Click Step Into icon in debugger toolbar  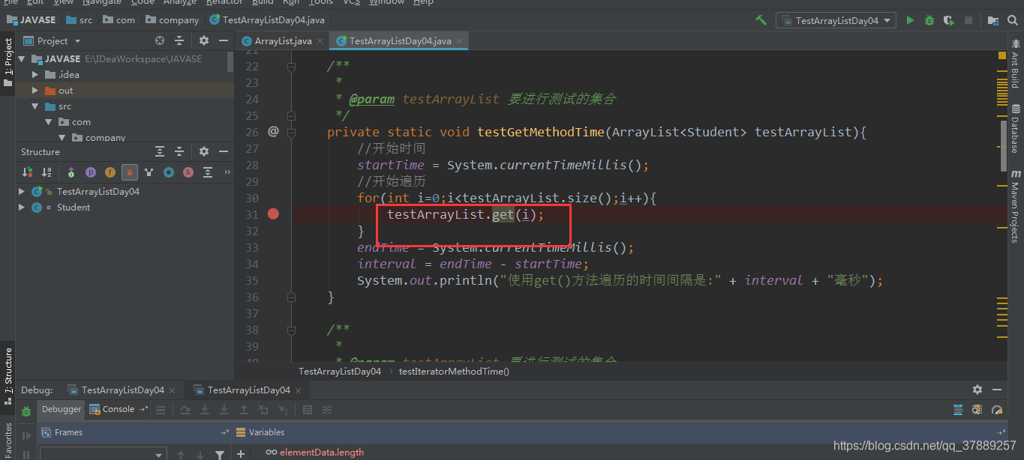tap(205, 410)
